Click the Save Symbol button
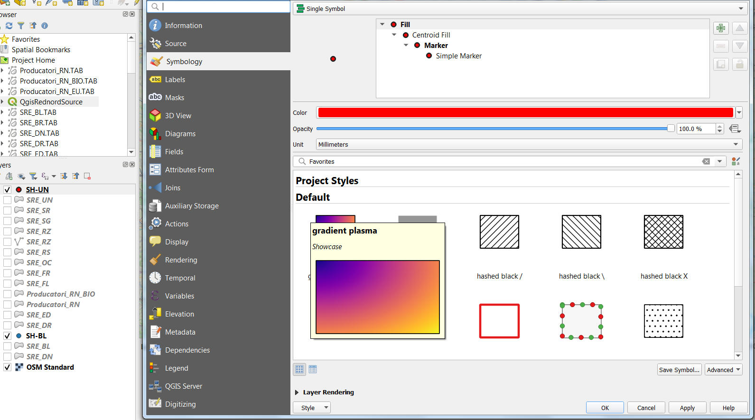Image resolution: width=755 pixels, height=420 pixels. pyautogui.click(x=679, y=370)
